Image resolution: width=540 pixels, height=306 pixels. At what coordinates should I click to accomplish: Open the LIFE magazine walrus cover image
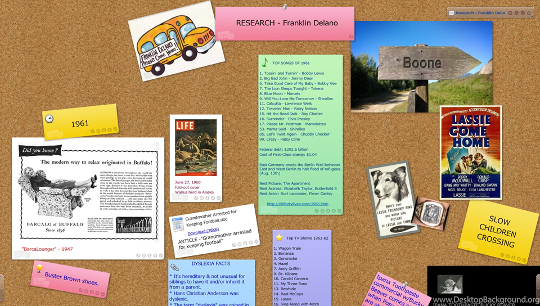(x=196, y=148)
